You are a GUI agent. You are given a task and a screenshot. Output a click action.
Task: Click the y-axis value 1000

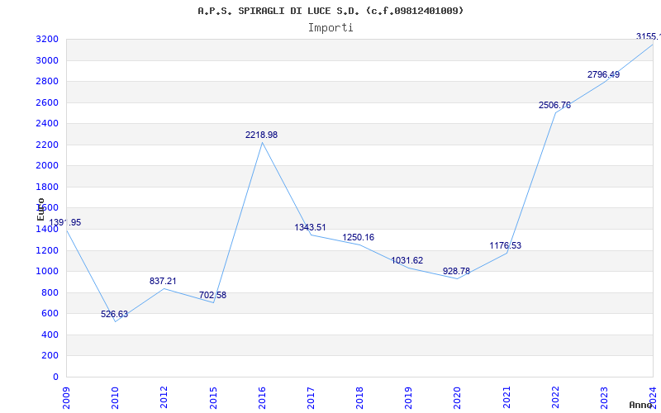click(47, 272)
